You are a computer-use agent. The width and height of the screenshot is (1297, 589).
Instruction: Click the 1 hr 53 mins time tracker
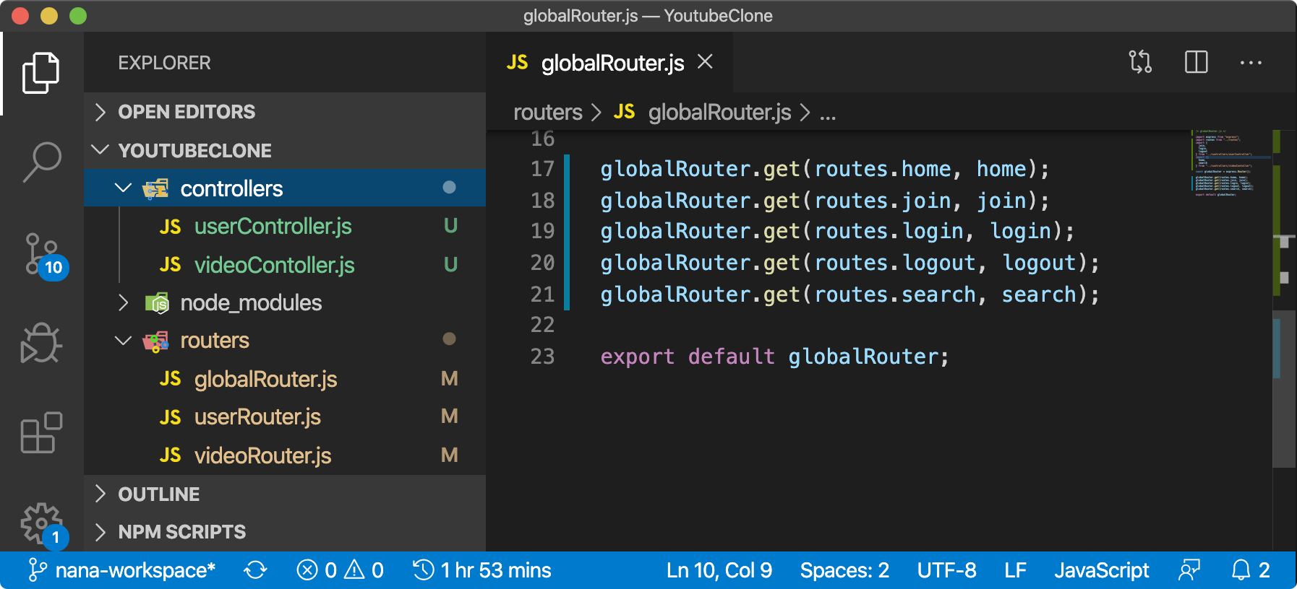tap(481, 570)
